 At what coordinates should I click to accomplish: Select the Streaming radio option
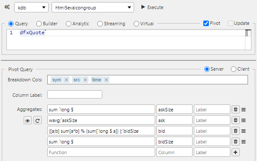point(100,24)
